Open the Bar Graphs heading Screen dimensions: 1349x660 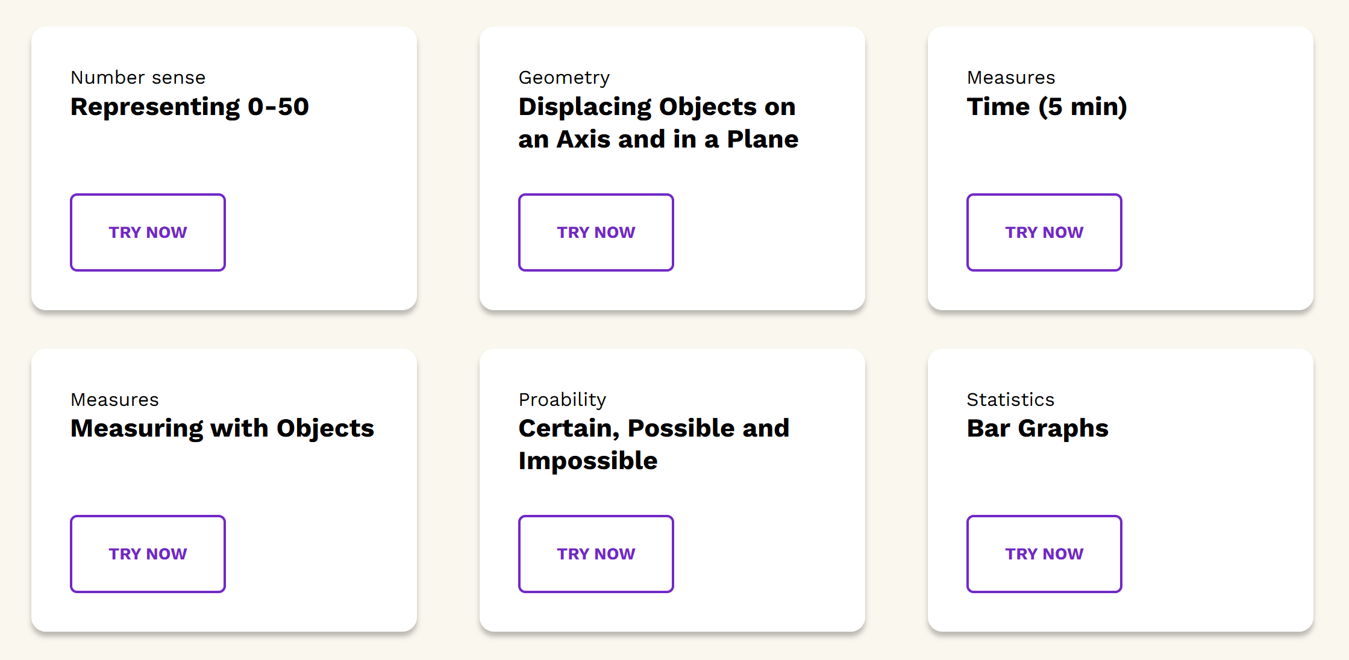[1038, 429]
